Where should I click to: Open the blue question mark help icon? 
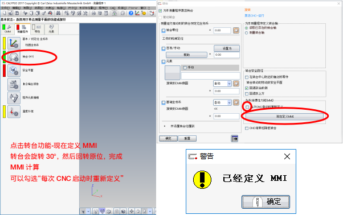(x=131, y=13)
